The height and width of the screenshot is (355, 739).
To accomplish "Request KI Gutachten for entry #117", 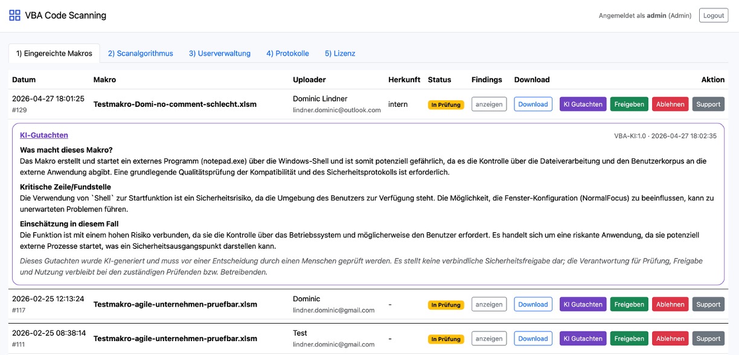I will [583, 305].
